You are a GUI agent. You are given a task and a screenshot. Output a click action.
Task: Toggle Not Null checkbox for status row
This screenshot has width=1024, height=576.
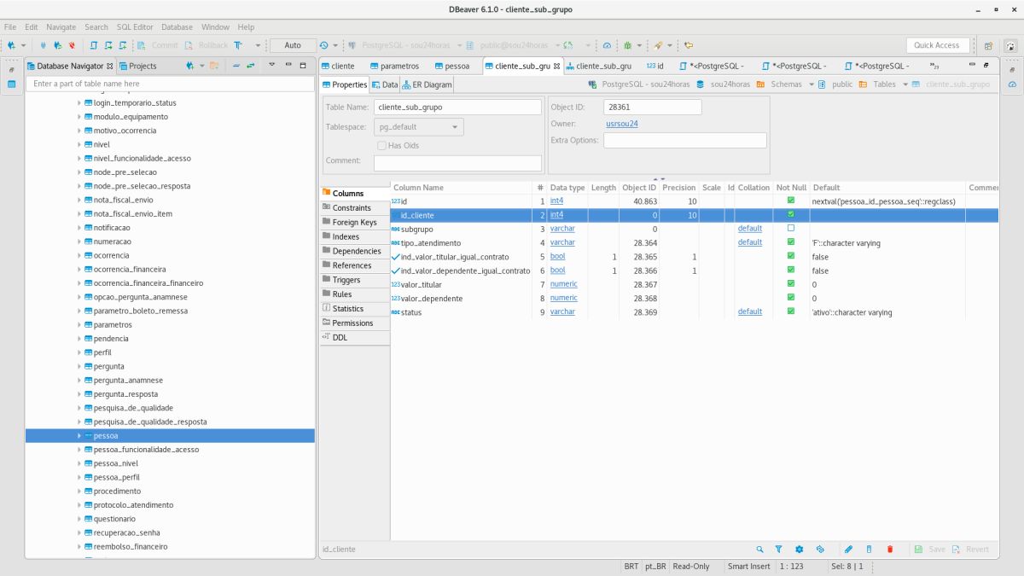[790, 311]
